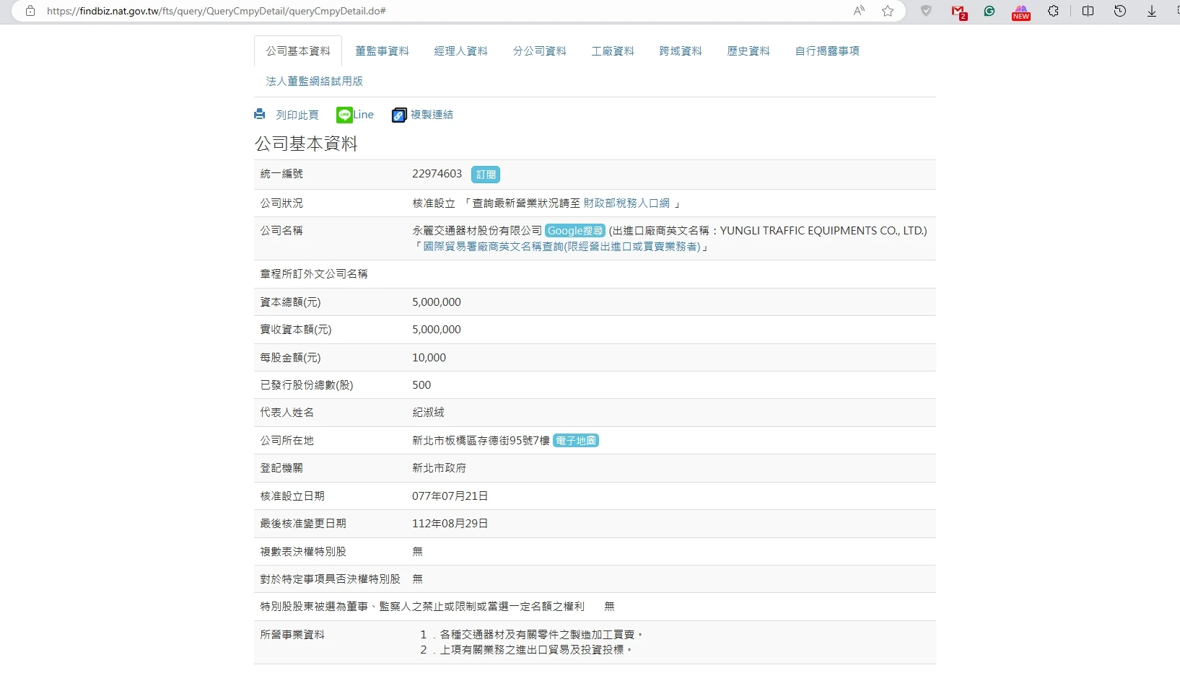Viewport: 1180px width, 686px height.
Task: Open the 法人董監網絡試用版 tab
Action: click(314, 82)
